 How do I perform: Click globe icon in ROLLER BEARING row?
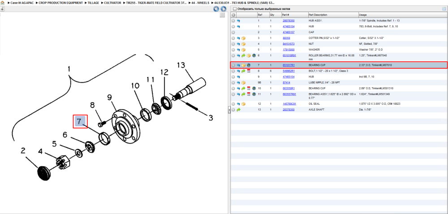[254, 56]
